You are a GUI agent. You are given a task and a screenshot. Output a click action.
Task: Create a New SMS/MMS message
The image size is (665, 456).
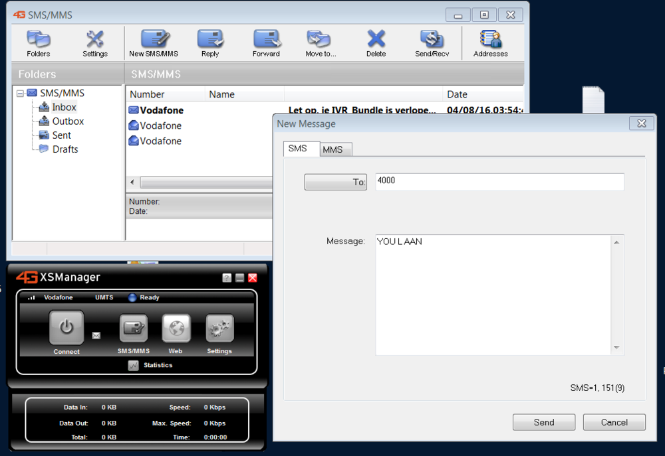click(x=154, y=43)
